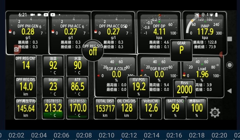Viewport: 240px width, 140px height.
Task: Tap the IMAP 最高値 122.8 reading
Action: coord(205,42)
